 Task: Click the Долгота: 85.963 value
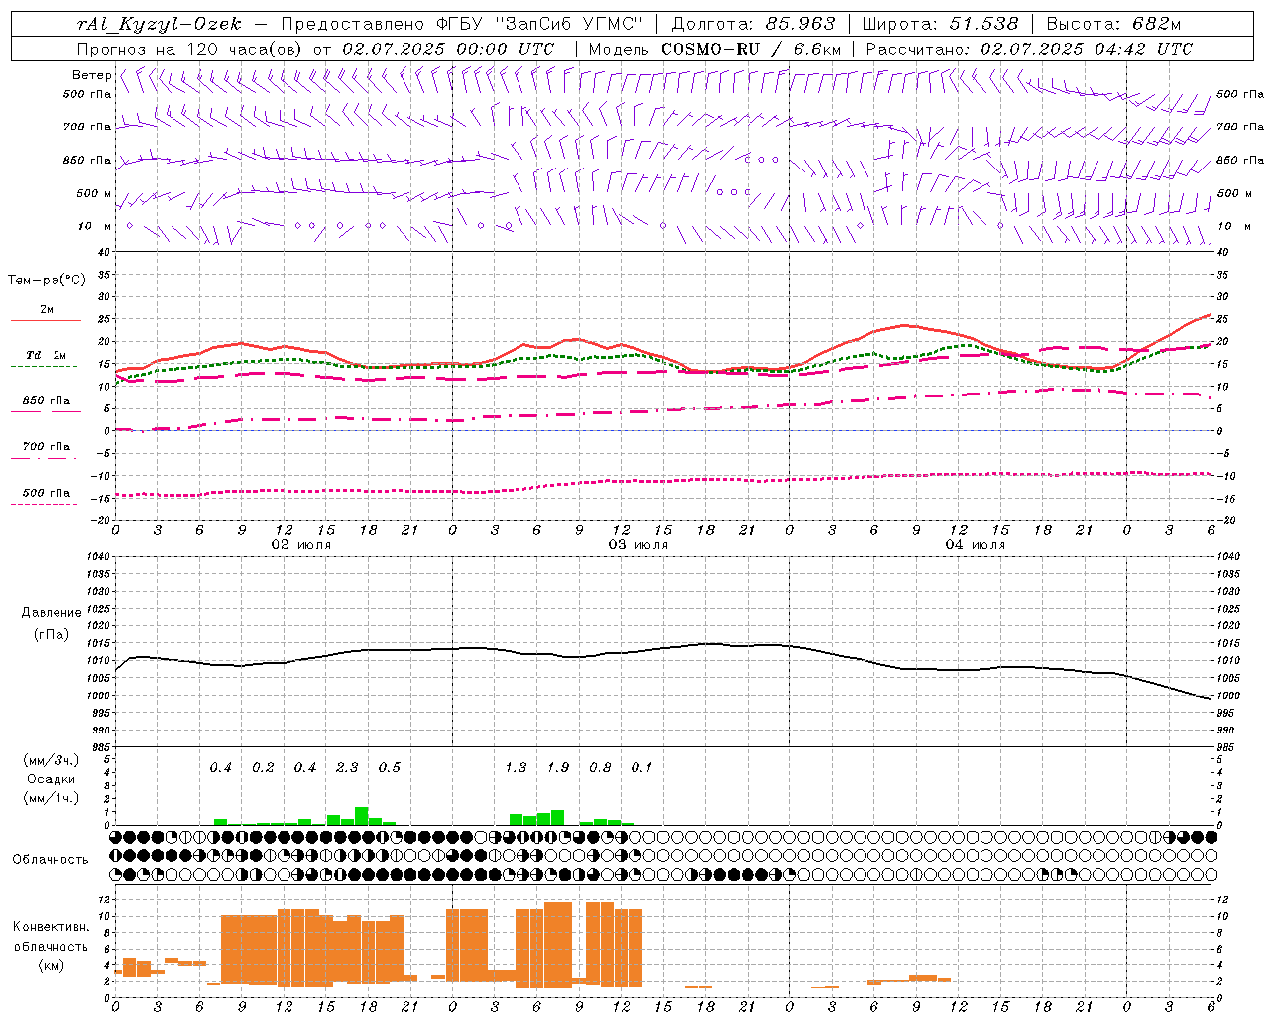tap(753, 24)
